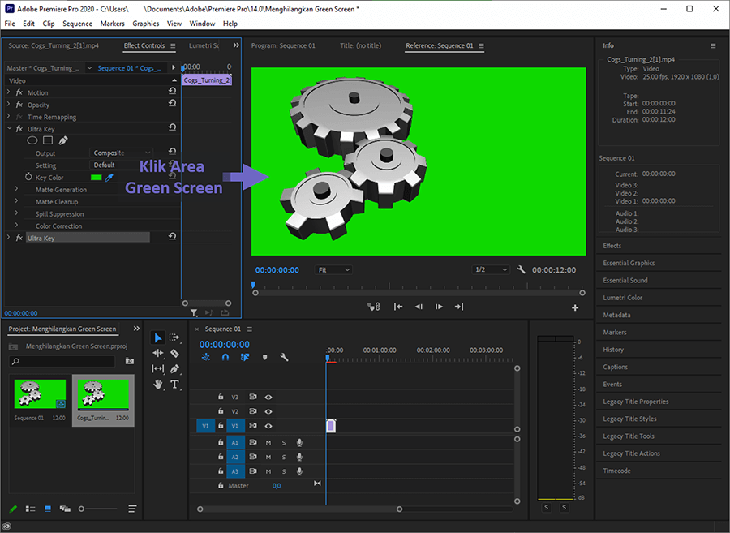Reset the Motion effect
This screenshot has width=730, height=533.
(x=172, y=91)
